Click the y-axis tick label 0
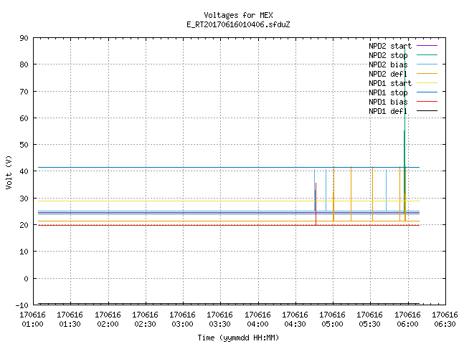Image resolution: width=459 pixels, height=344 pixels. pyautogui.click(x=27, y=279)
